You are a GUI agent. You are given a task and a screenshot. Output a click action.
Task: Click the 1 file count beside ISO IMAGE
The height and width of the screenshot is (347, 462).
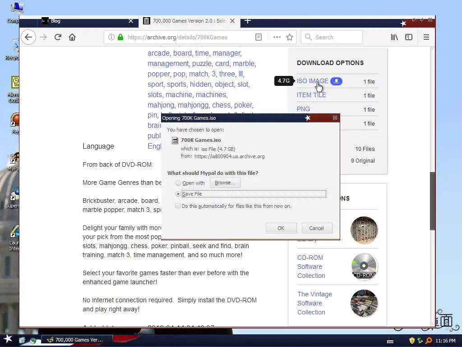[x=369, y=82]
